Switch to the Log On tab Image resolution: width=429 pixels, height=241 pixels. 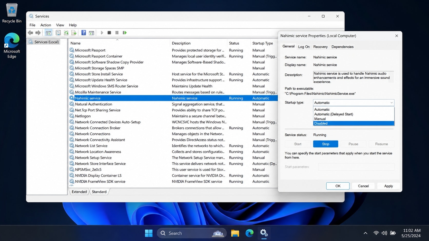304,47
